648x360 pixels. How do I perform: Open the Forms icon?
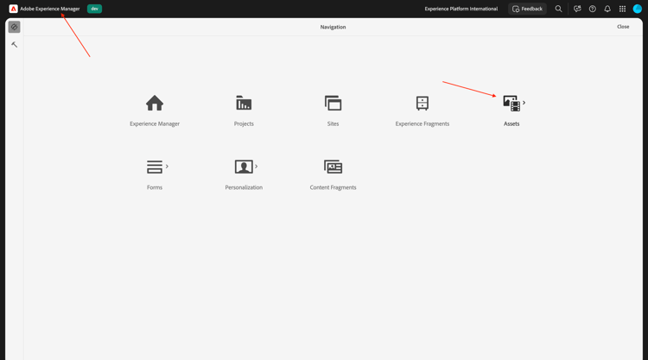tap(155, 167)
